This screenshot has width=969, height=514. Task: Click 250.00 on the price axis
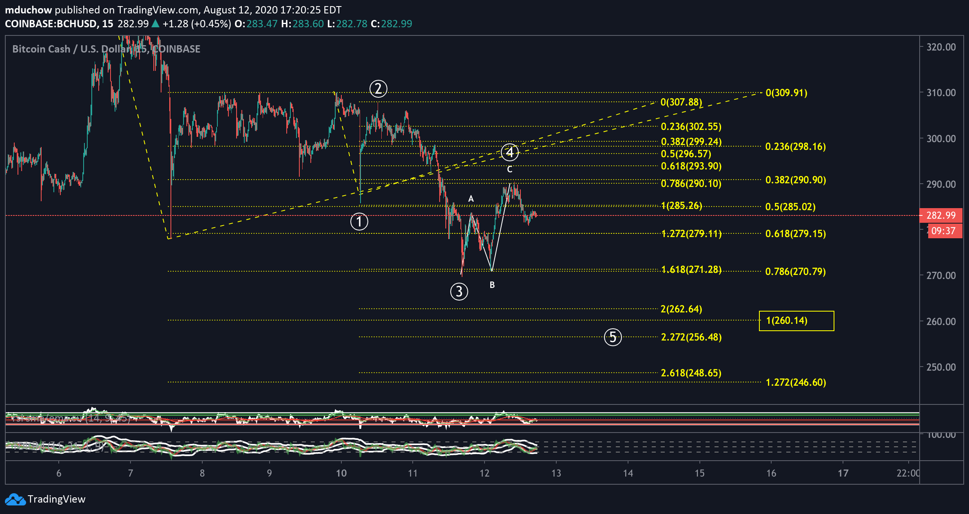point(941,367)
